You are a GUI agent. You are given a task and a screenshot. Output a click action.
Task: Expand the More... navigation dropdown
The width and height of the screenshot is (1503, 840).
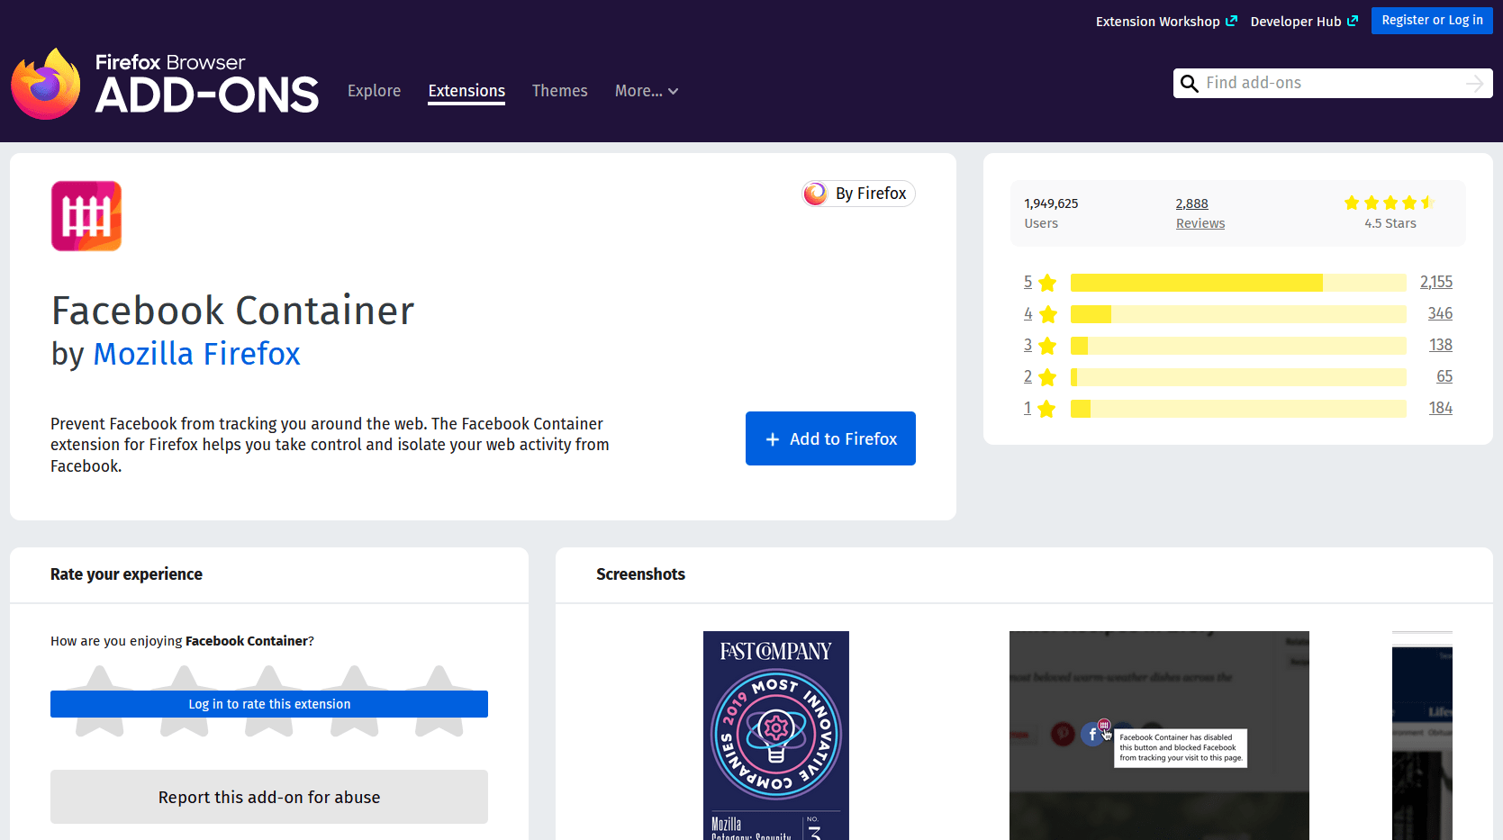point(646,91)
